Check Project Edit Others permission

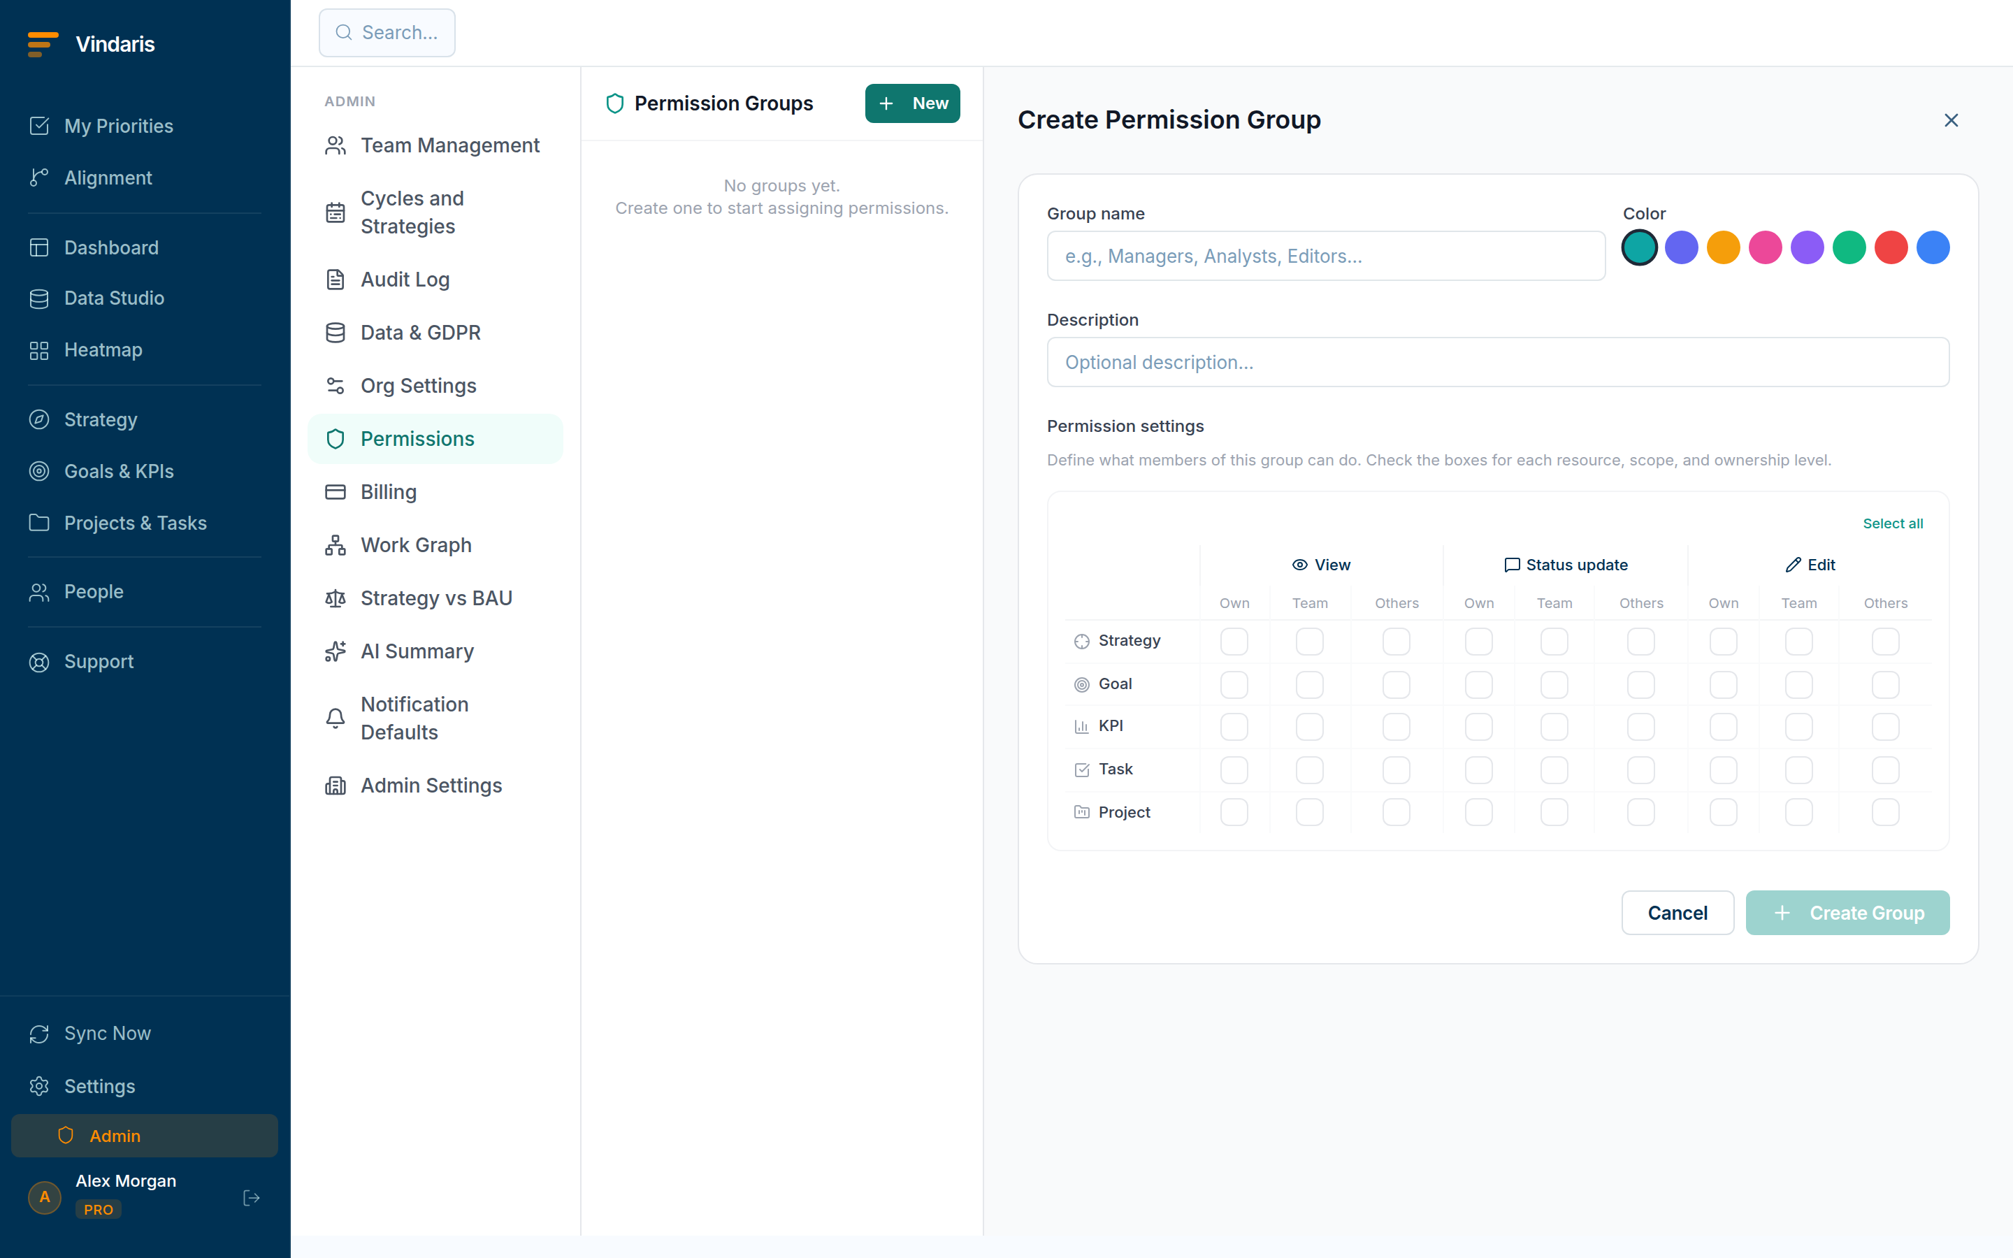coord(1885,812)
